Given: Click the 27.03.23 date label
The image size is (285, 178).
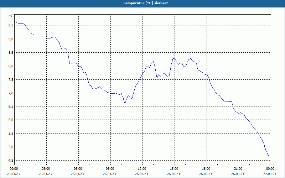Looking at the screenshot, I should click(x=270, y=174).
